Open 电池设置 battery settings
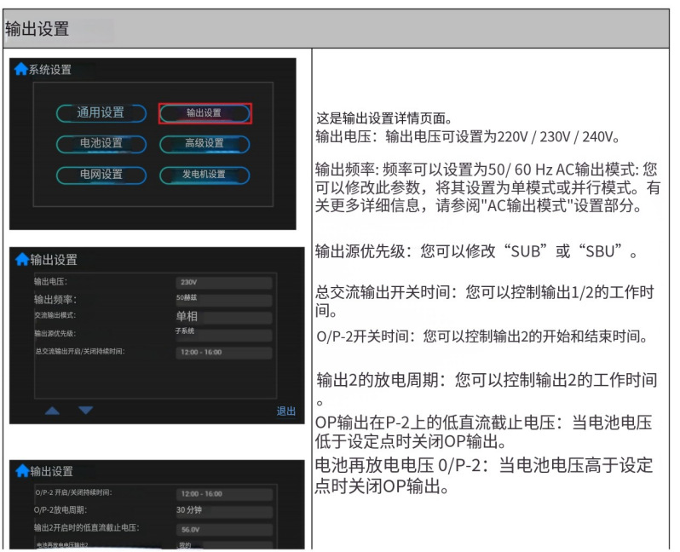680x552 pixels. 101,143
